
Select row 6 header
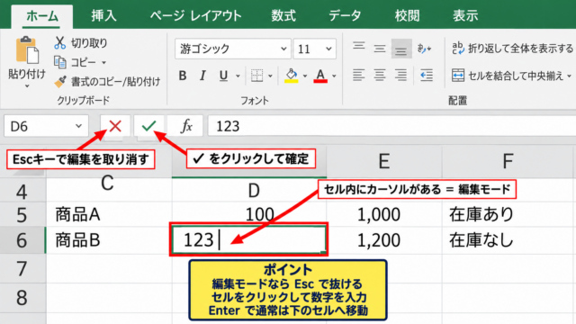(x=22, y=240)
